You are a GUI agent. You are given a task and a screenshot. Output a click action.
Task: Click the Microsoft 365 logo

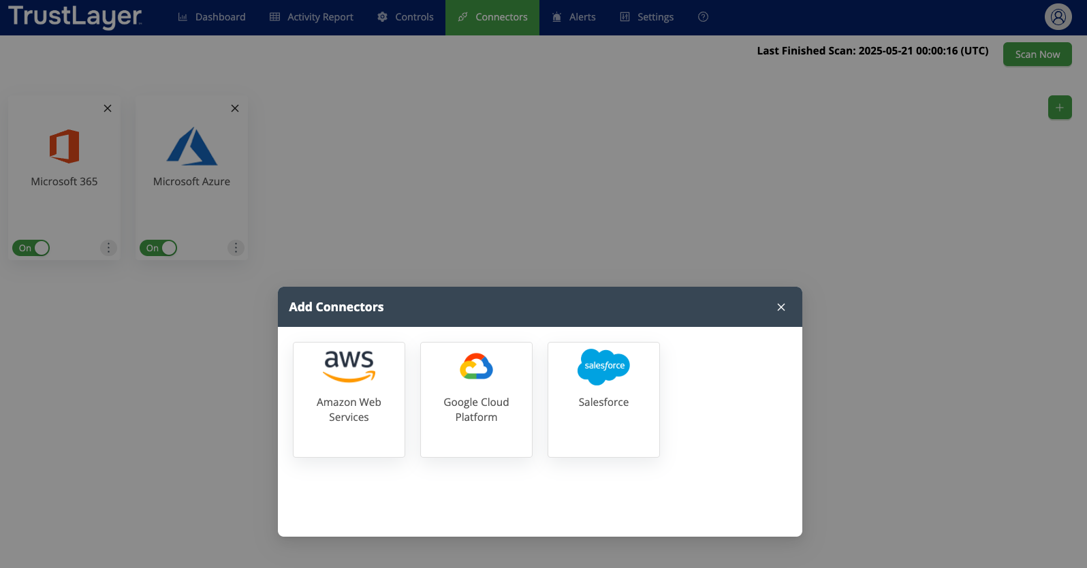tap(64, 146)
